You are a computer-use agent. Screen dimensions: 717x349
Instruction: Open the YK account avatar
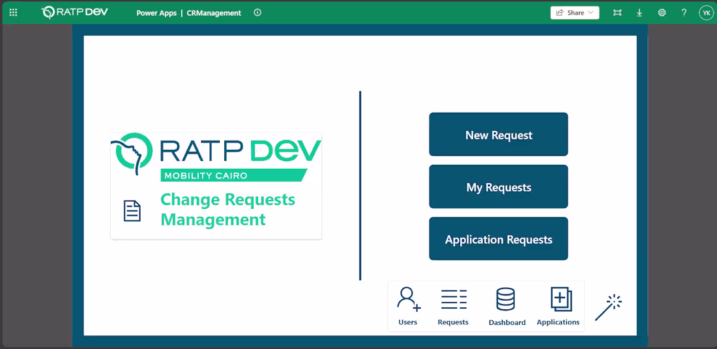coord(706,13)
